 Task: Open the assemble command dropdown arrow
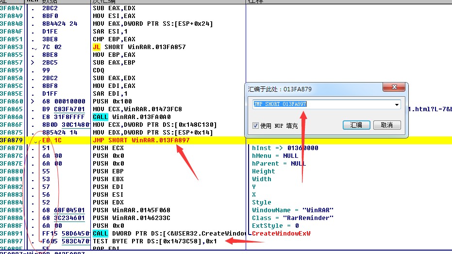pos(397,104)
